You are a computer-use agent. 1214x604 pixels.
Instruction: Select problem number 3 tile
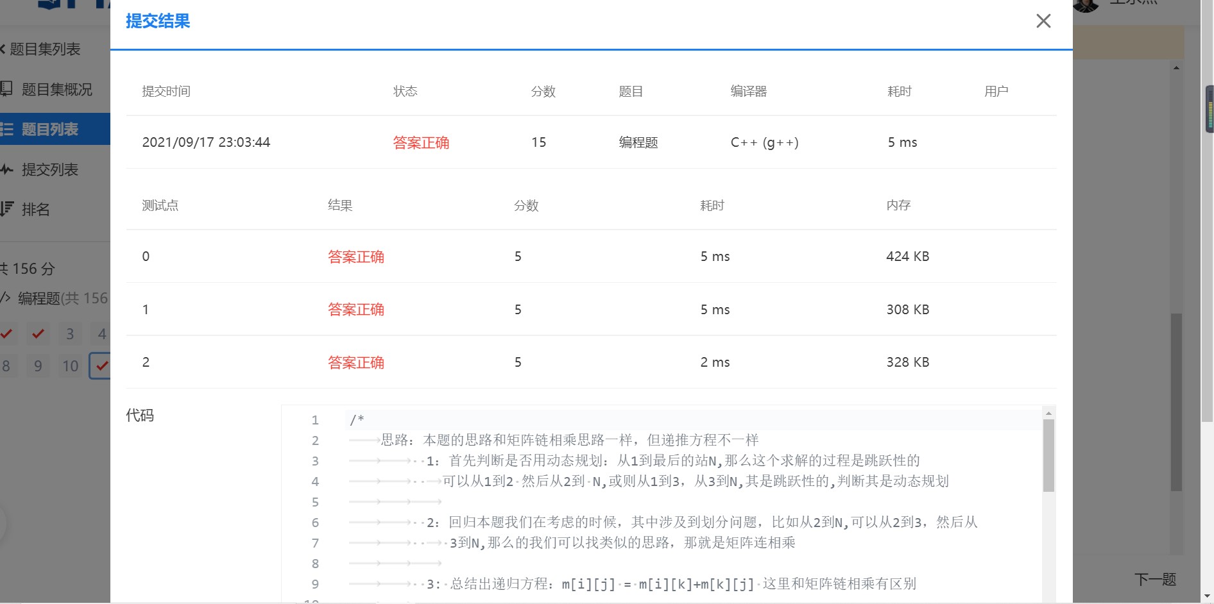click(69, 333)
